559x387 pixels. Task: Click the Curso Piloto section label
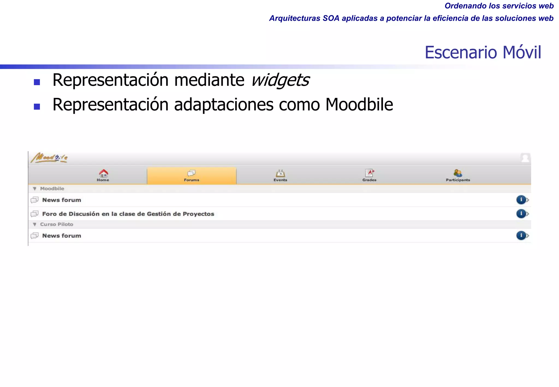tap(57, 224)
